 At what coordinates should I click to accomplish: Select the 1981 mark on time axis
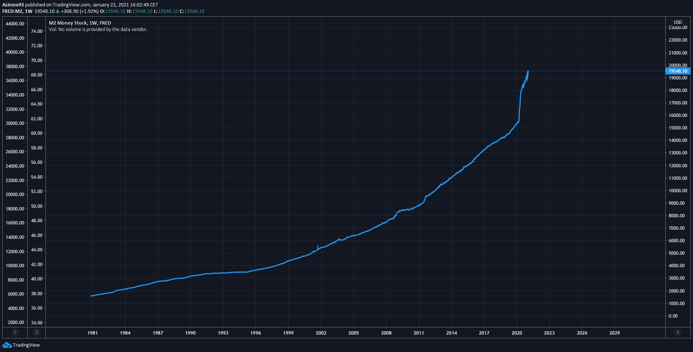pyautogui.click(x=93, y=333)
